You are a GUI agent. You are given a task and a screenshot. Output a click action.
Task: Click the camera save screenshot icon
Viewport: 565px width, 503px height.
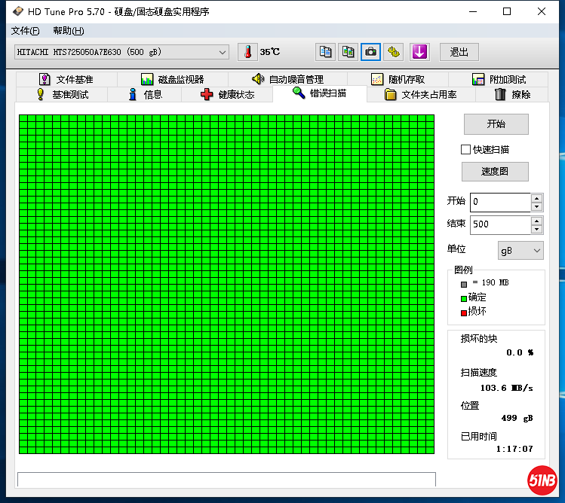coord(370,52)
